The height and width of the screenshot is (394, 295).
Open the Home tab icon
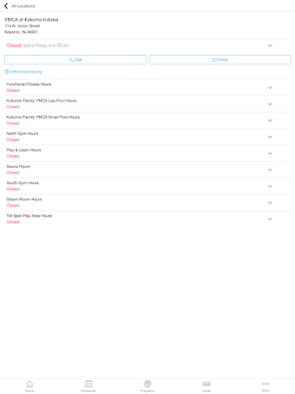pyautogui.click(x=30, y=383)
